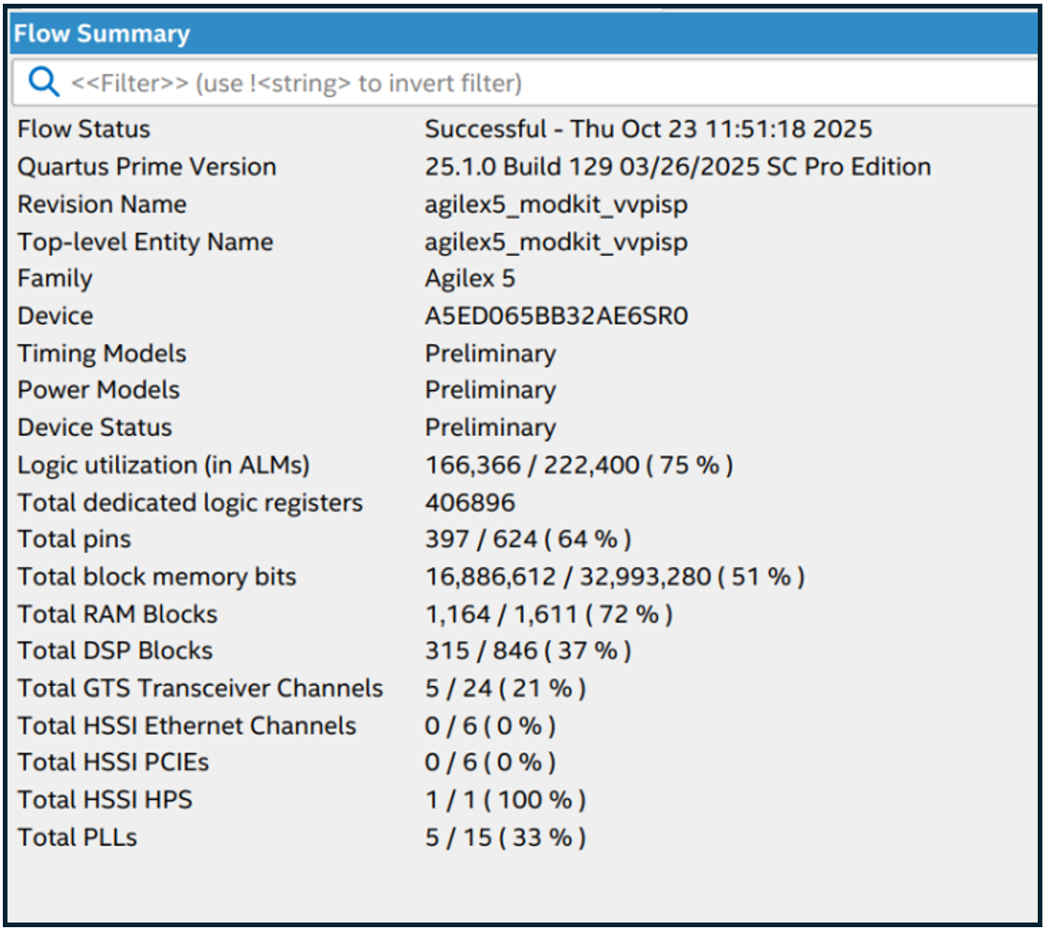1048x930 pixels.
Task: Click the Total dedicated logic registers value
Action: [x=470, y=502]
